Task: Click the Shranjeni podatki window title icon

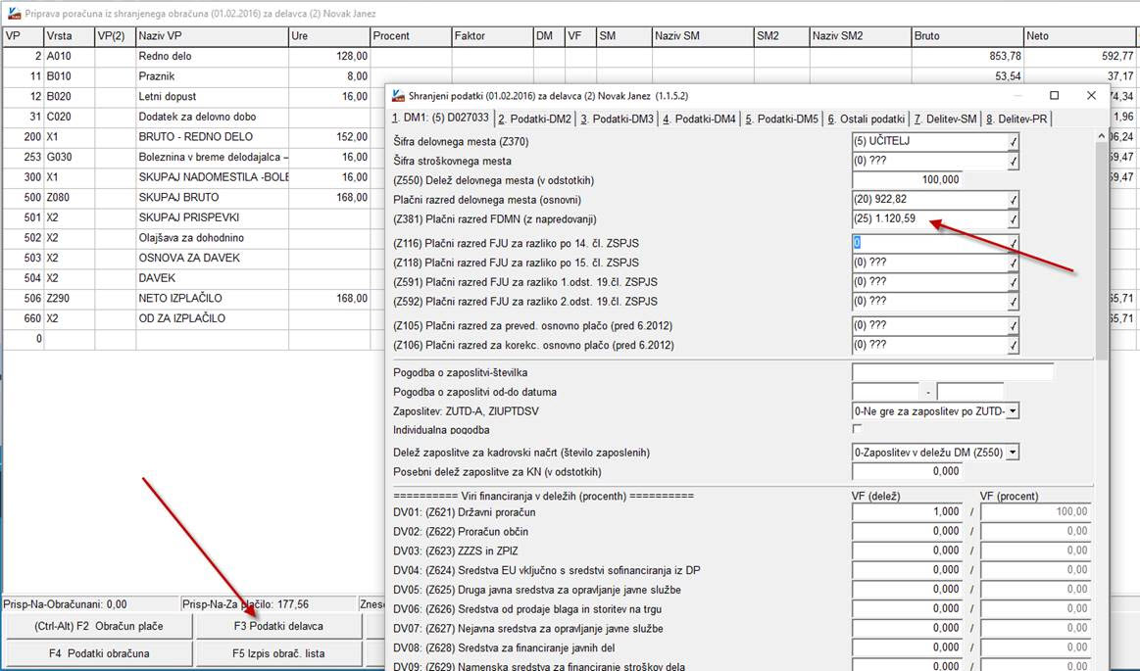Action: click(x=398, y=96)
